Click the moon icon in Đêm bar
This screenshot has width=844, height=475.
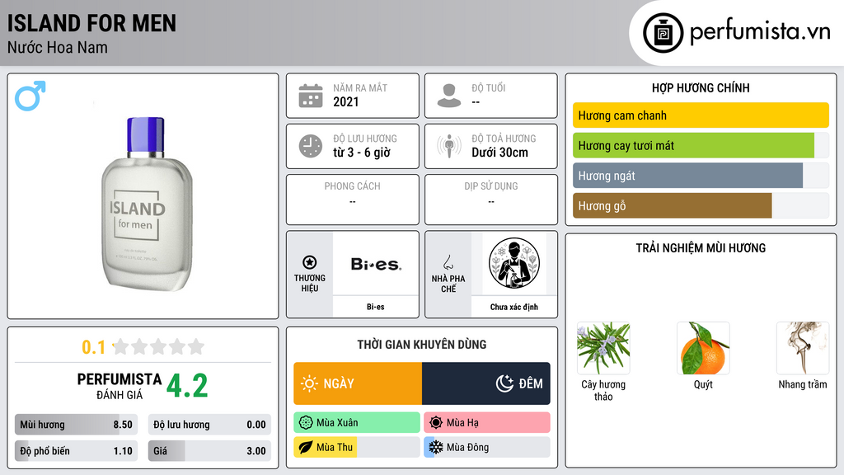[x=504, y=383]
